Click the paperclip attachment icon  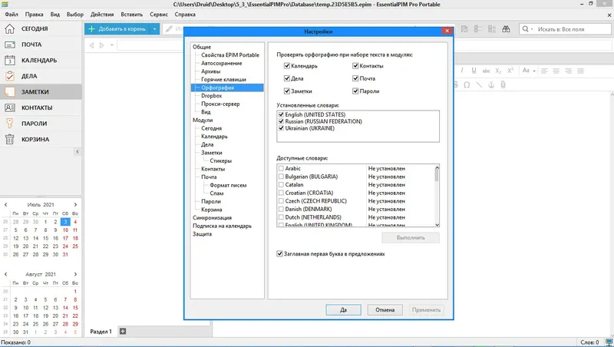point(503,84)
